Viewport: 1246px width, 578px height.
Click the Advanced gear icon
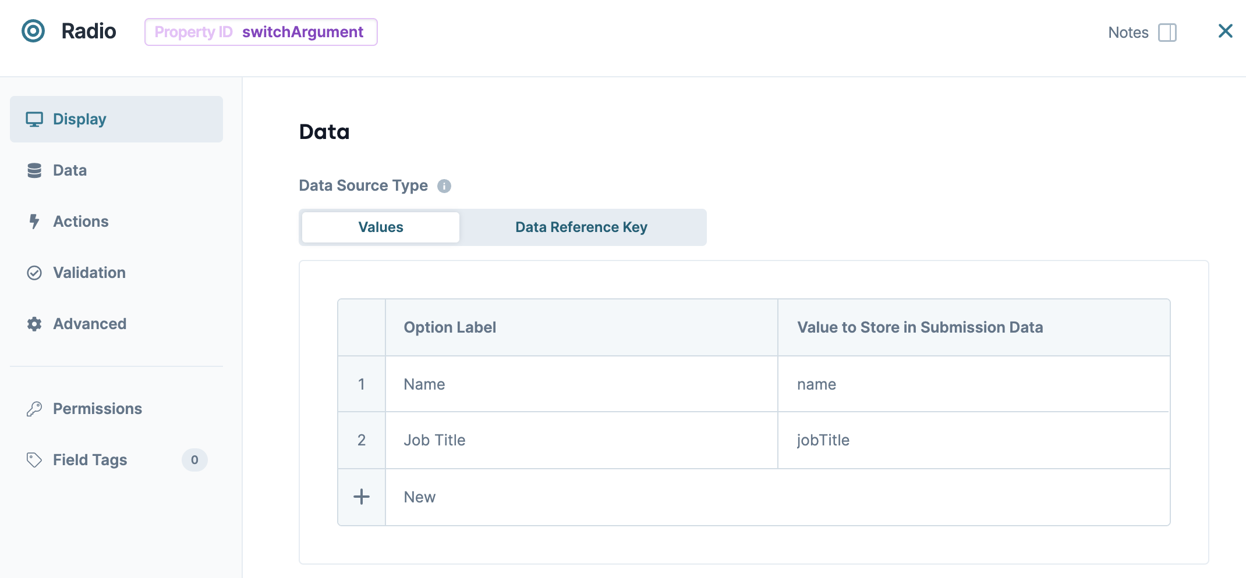pos(34,324)
